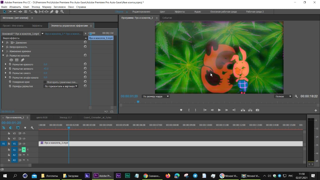
Task: Expand the Непрозрачность effect
Action: [x=3, y=47]
